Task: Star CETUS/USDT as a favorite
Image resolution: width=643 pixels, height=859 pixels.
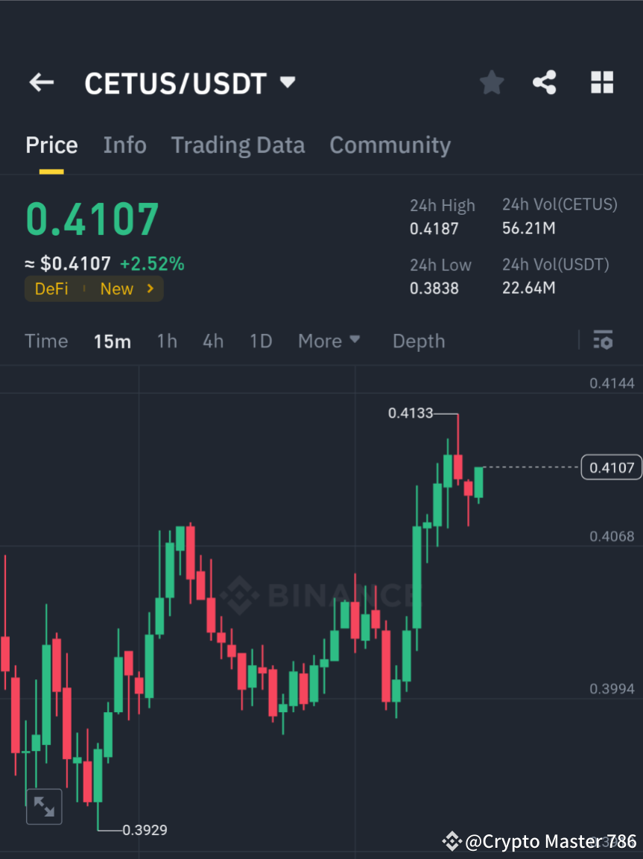Action: click(491, 82)
